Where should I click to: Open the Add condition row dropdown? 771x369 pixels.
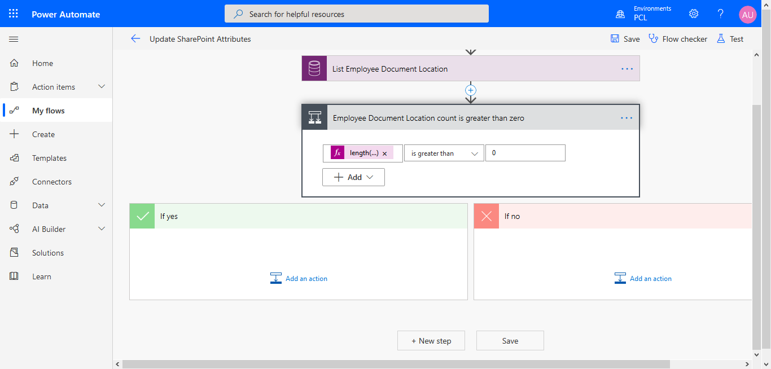coord(354,177)
